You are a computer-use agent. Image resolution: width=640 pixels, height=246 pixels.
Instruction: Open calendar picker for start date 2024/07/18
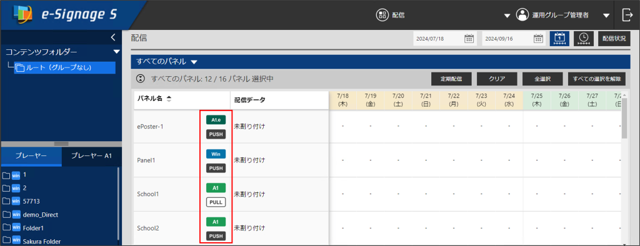pyautogui.click(x=469, y=39)
